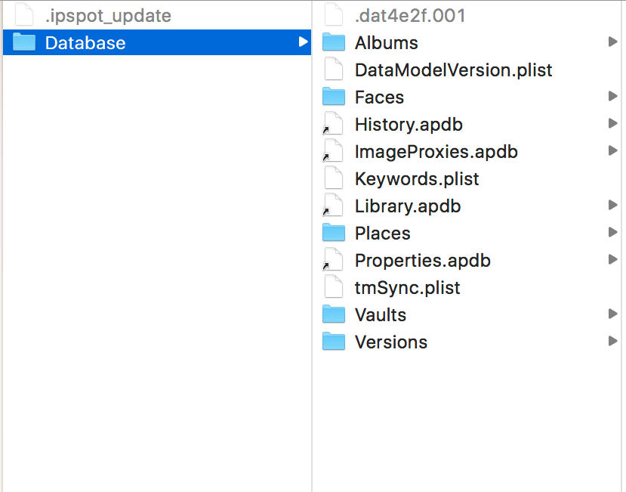Expand Versions using its chevron arrow
626x492 pixels.
(x=613, y=341)
